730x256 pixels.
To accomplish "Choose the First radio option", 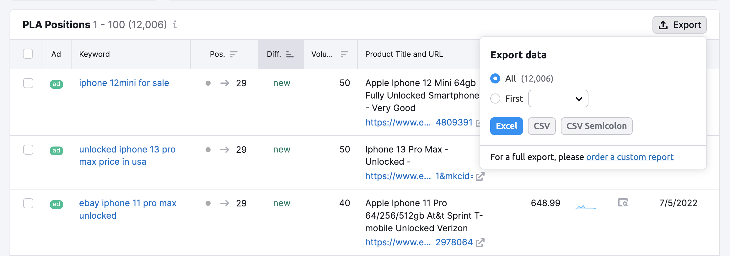I will pyautogui.click(x=495, y=99).
